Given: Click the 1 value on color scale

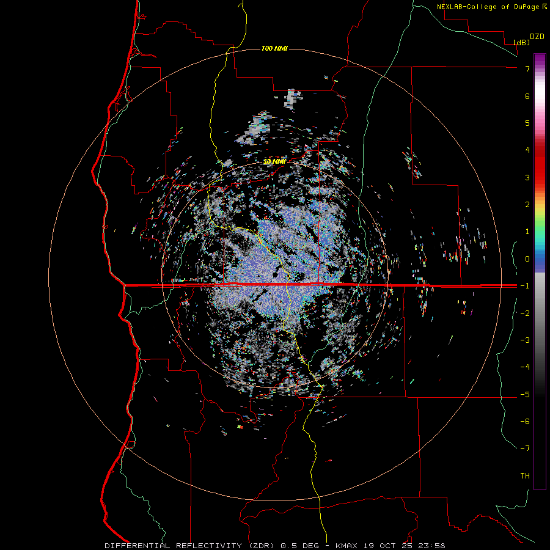Looking at the screenshot, I should [x=527, y=232].
